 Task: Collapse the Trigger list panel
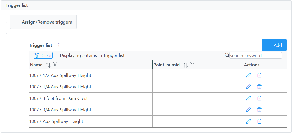[x=282, y=5]
